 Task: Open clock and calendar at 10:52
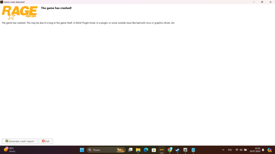(255, 150)
